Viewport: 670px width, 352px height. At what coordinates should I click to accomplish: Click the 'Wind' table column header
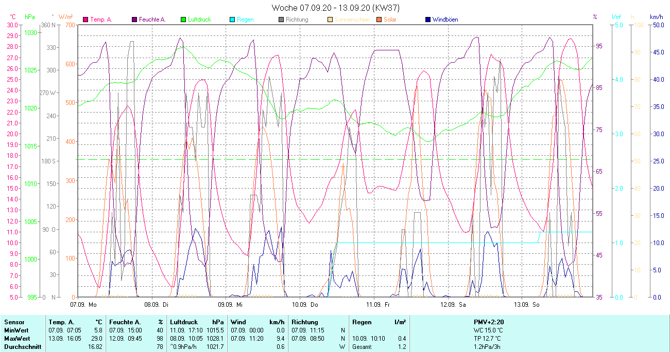(x=237, y=322)
